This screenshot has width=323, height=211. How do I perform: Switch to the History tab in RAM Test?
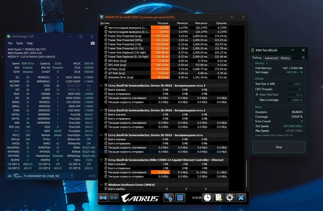point(285,58)
